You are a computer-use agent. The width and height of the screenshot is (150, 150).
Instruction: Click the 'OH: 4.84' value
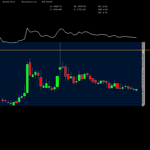[x=103, y=10]
